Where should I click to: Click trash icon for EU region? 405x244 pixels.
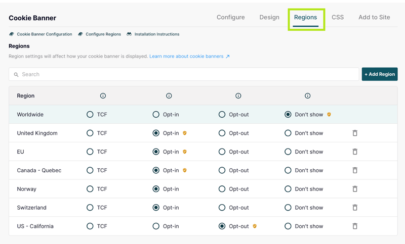click(x=355, y=152)
